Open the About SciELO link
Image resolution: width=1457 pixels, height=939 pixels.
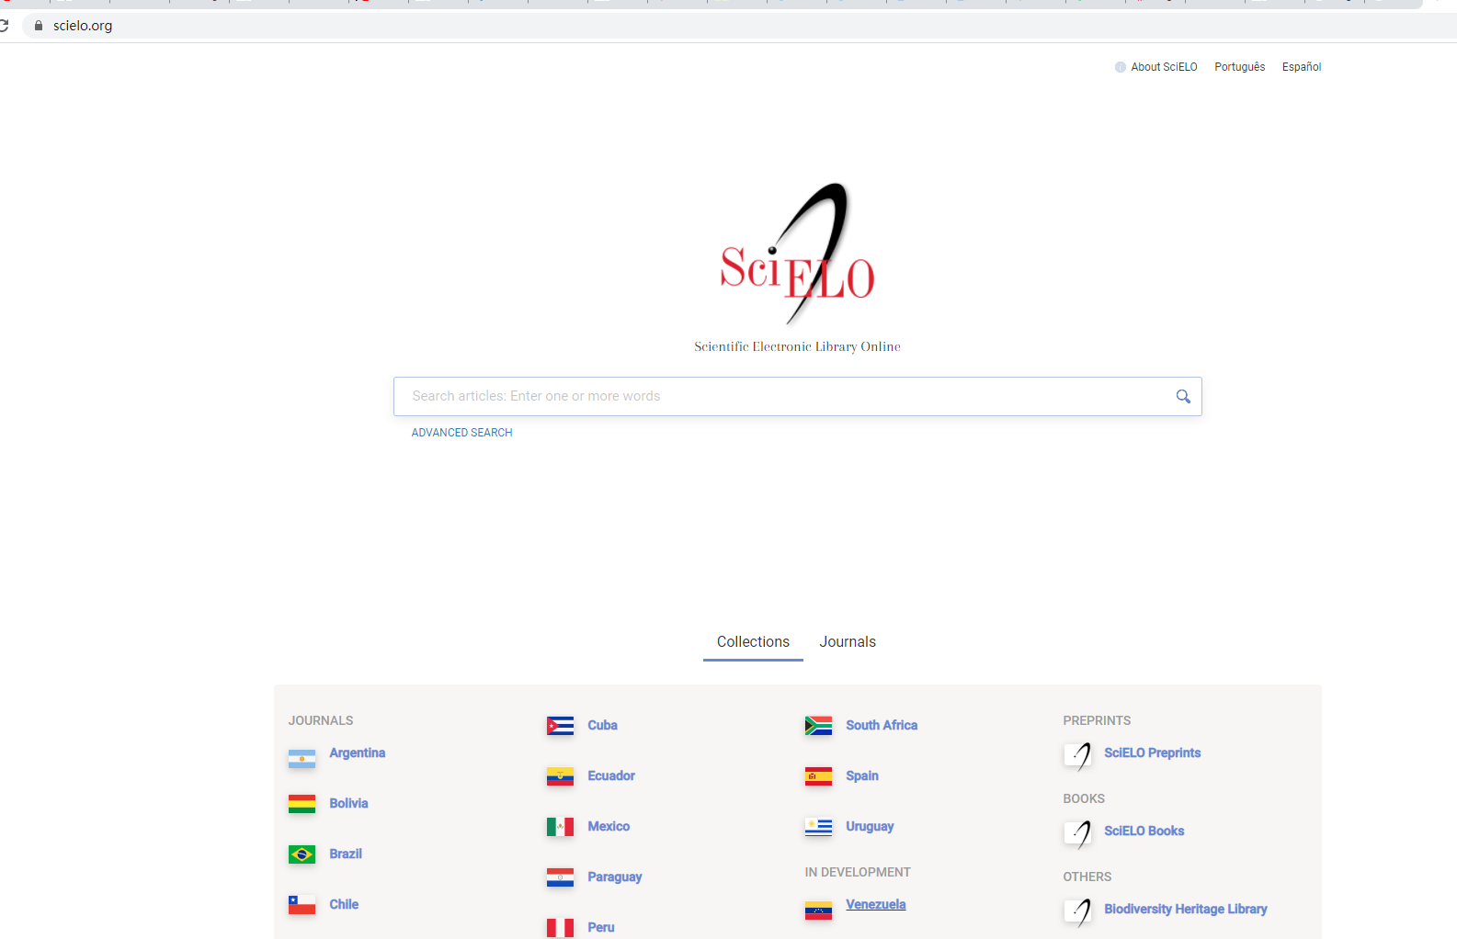(x=1163, y=67)
